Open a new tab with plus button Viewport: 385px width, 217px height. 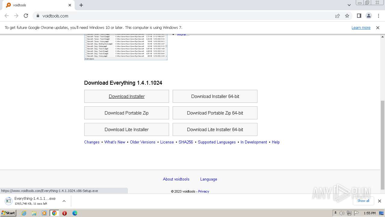pos(81,5)
